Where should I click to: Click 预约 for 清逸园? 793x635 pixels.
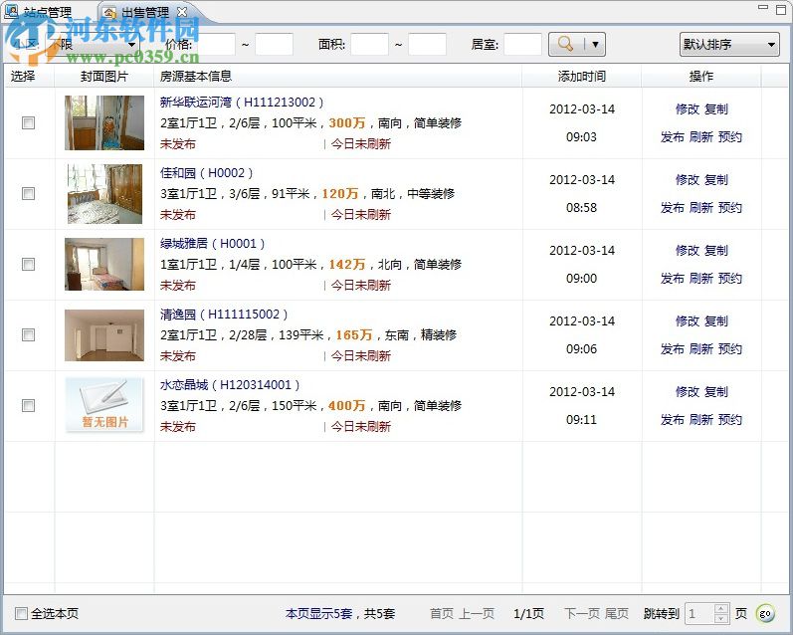click(730, 349)
